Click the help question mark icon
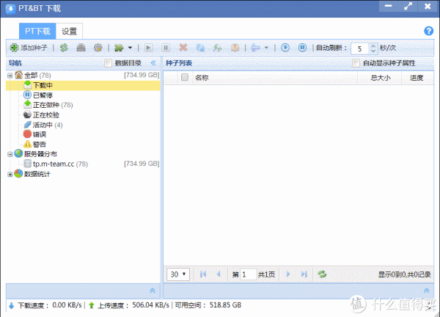This screenshot has height=317, width=440. click(429, 31)
